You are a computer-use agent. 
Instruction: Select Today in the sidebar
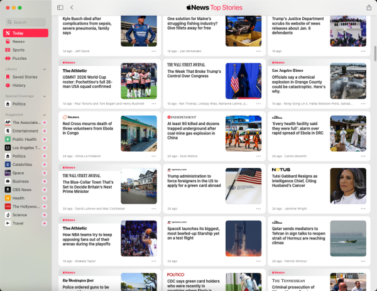point(26,33)
